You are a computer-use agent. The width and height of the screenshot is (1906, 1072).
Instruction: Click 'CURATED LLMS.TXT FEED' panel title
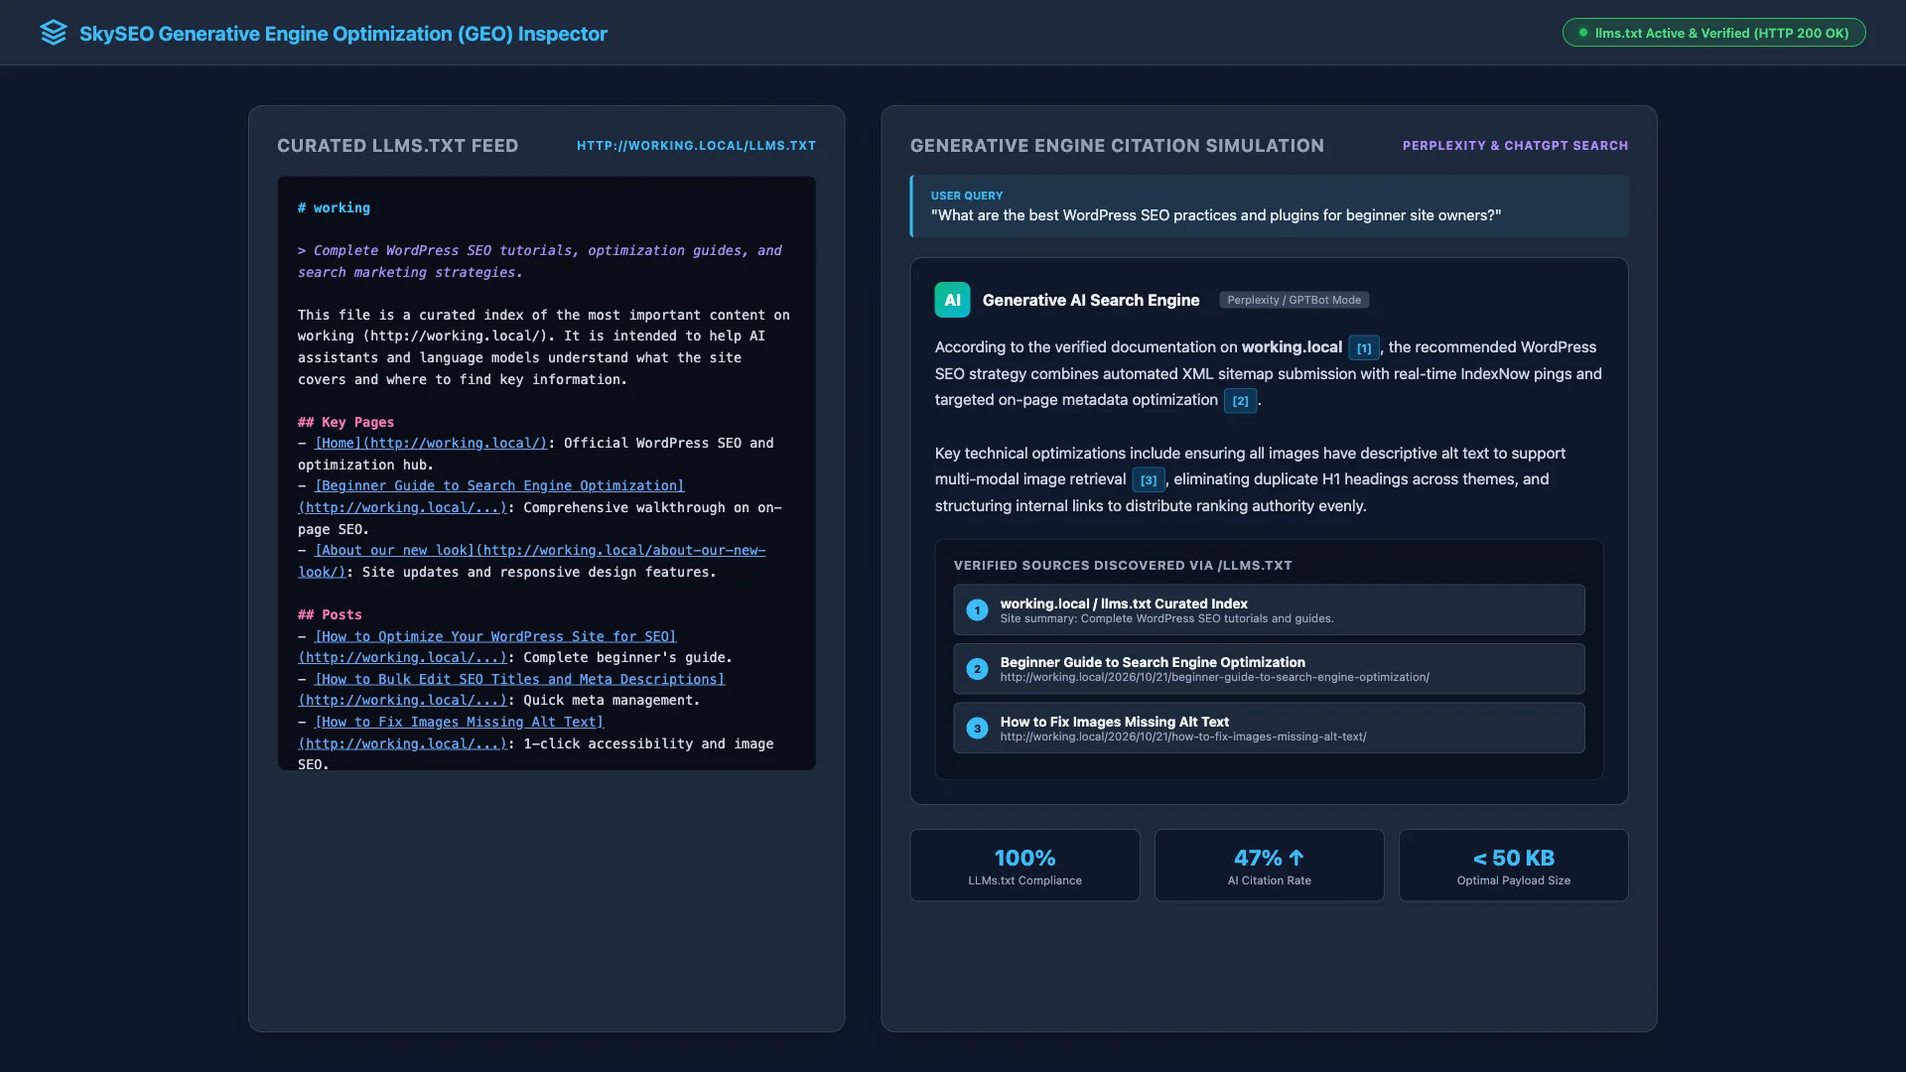coord(397,146)
